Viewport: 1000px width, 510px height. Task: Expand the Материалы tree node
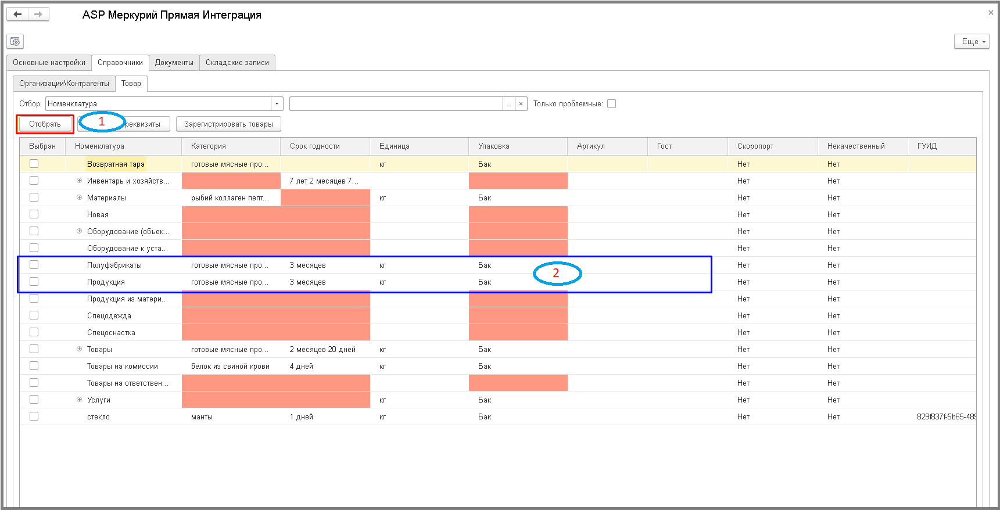(x=79, y=197)
